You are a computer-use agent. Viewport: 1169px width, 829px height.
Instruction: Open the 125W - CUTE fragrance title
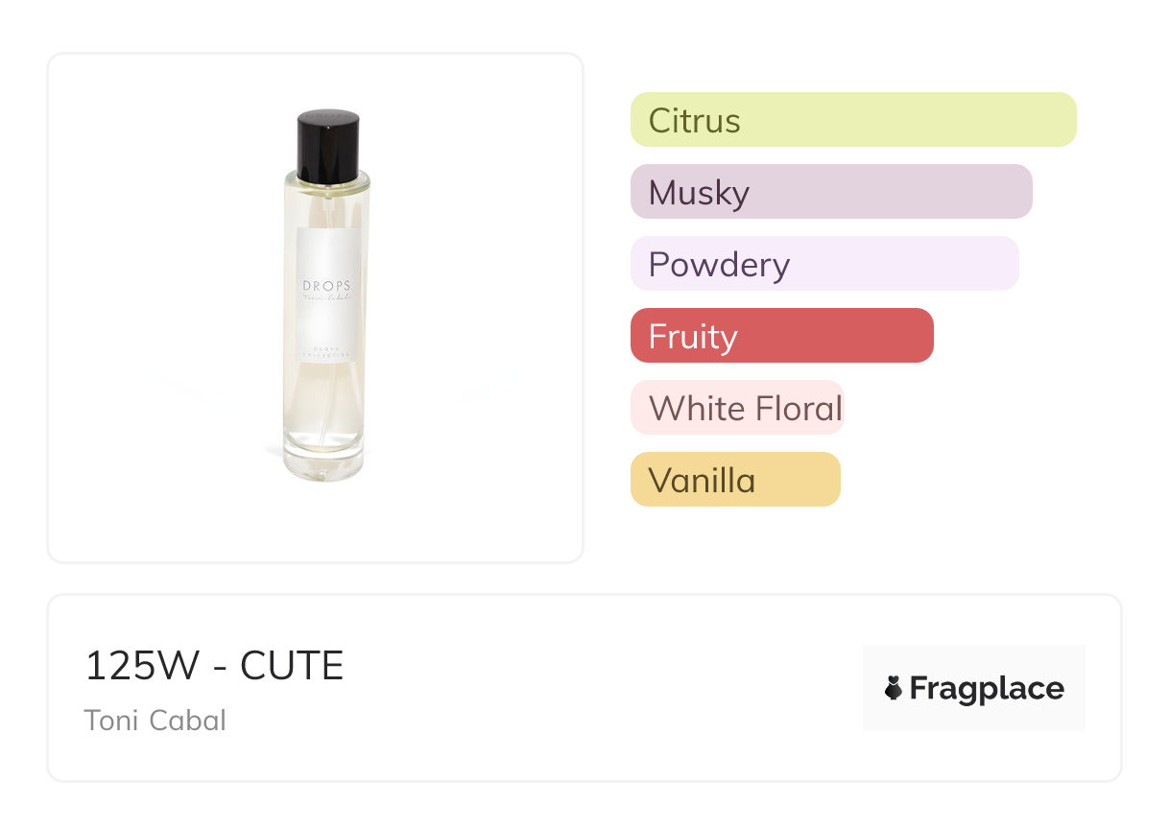point(214,666)
